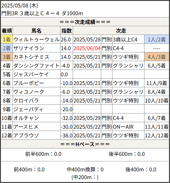The image size is (170, 183).
Task: Click the ===Hペース=== section header
Action: click(x=85, y=144)
